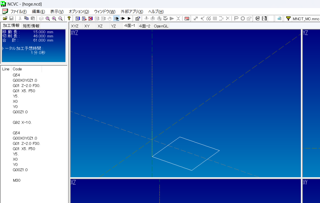Click the grey hand pan icon
Image resolution: width=320 pixels, height=203 pixels.
110,18
